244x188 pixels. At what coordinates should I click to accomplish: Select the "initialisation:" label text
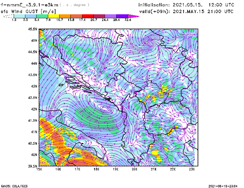[x=154, y=5]
